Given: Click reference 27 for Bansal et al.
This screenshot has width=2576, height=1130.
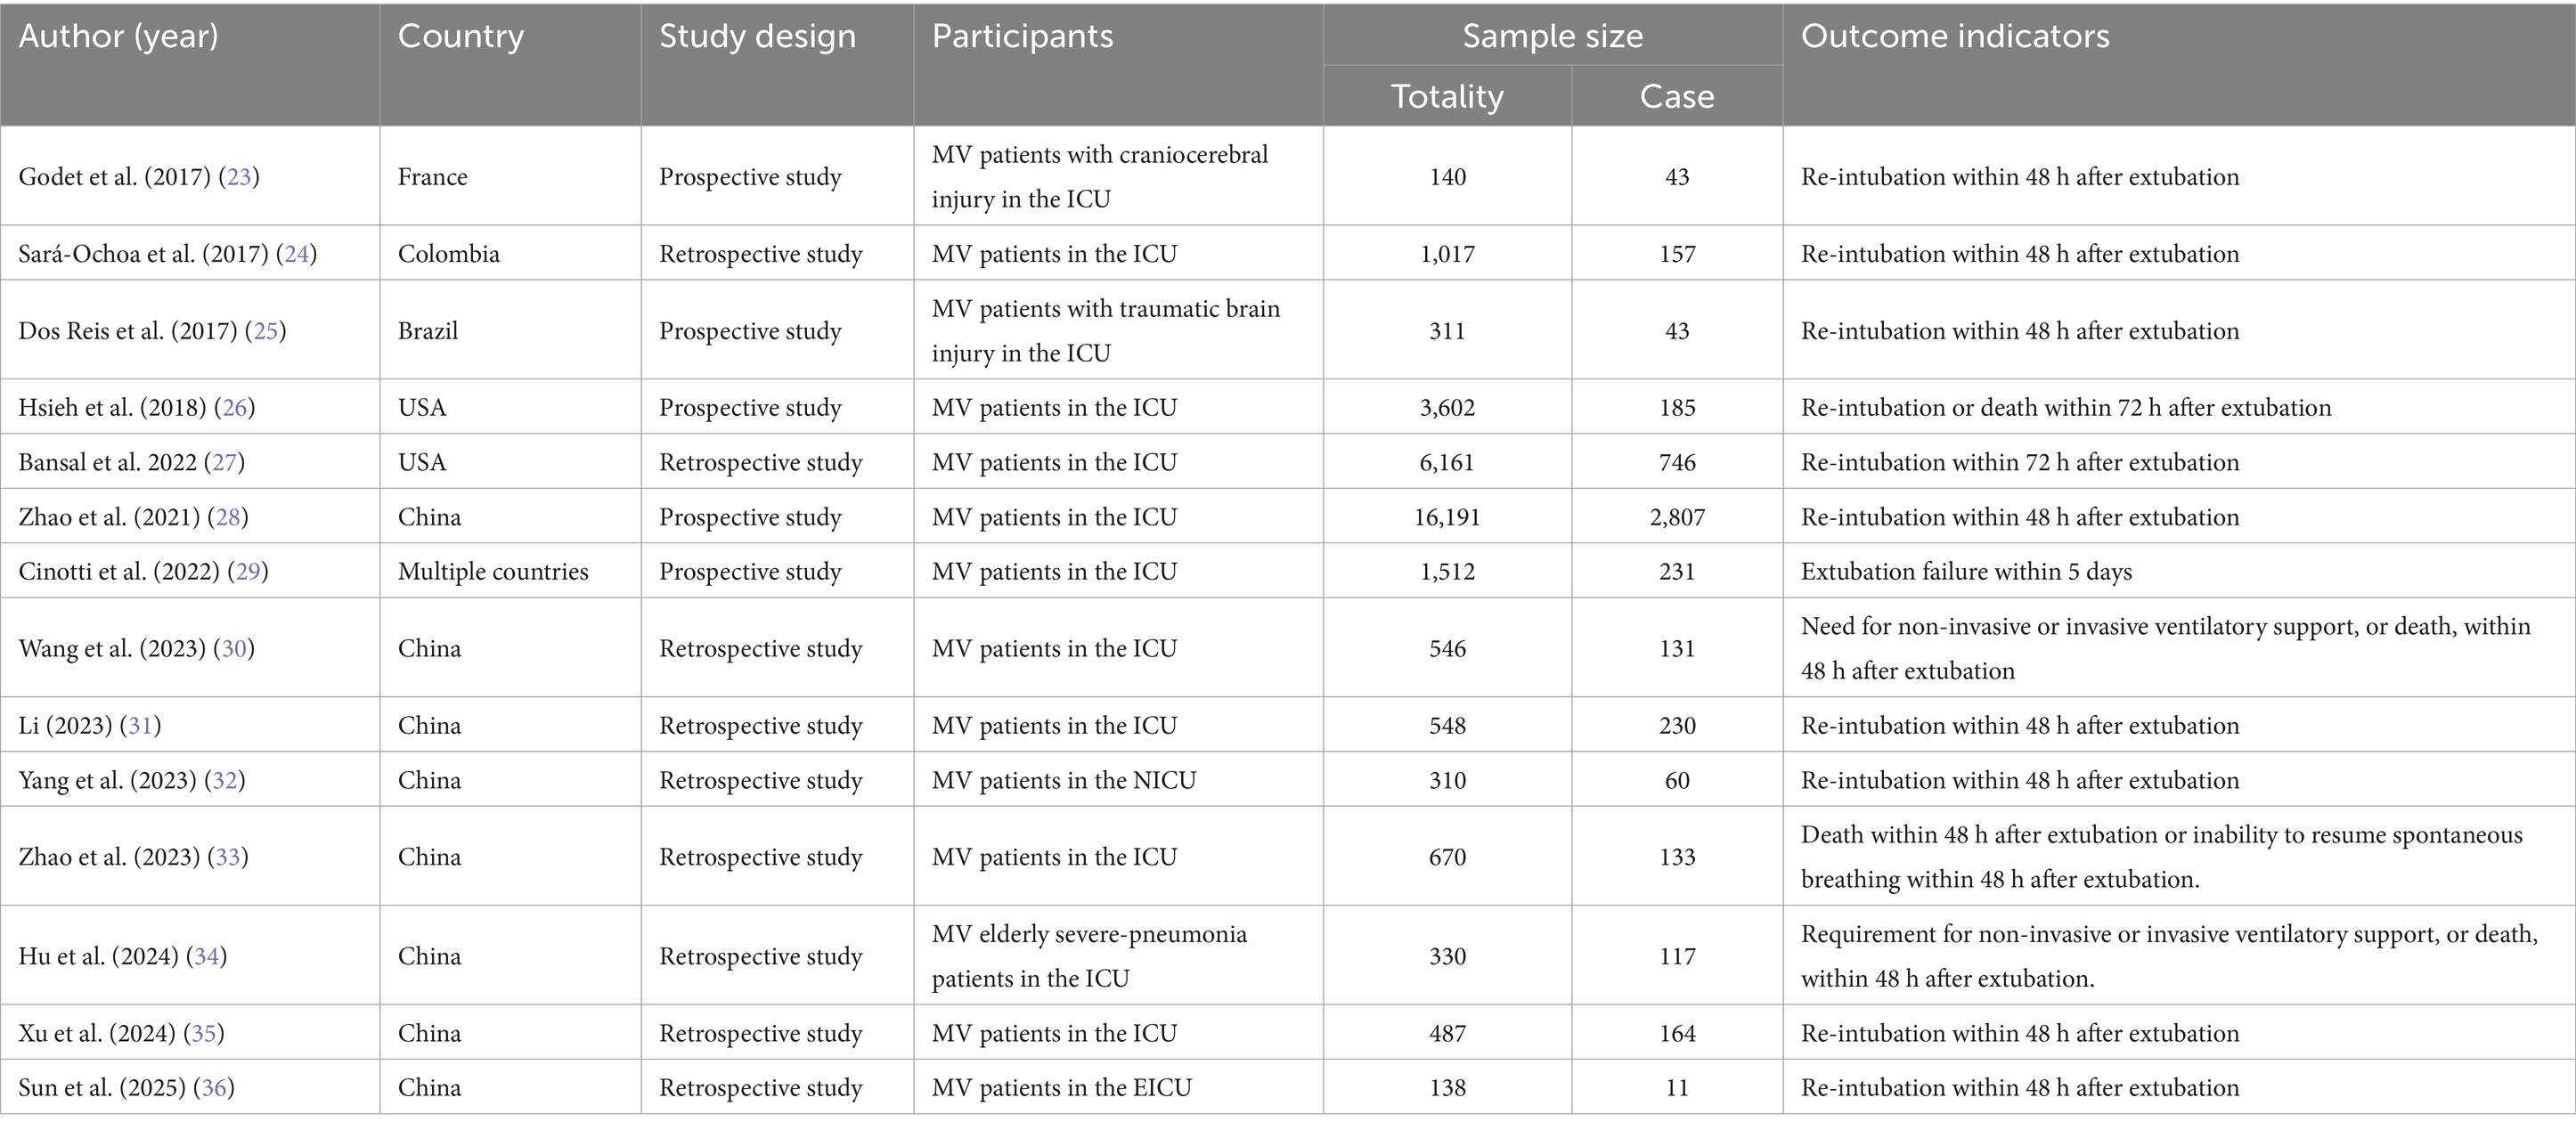Looking at the screenshot, I should pyautogui.click(x=224, y=463).
